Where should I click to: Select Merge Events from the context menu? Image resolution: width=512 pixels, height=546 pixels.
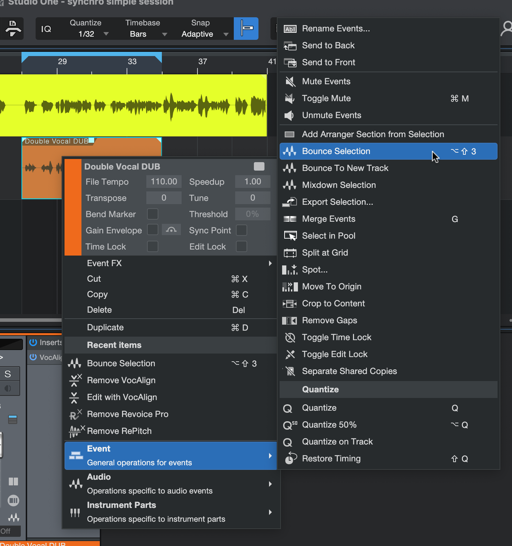[328, 219]
